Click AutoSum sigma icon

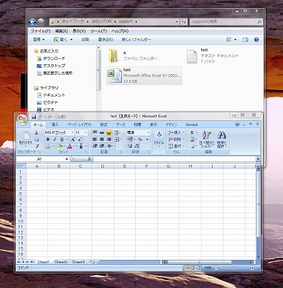(192, 132)
